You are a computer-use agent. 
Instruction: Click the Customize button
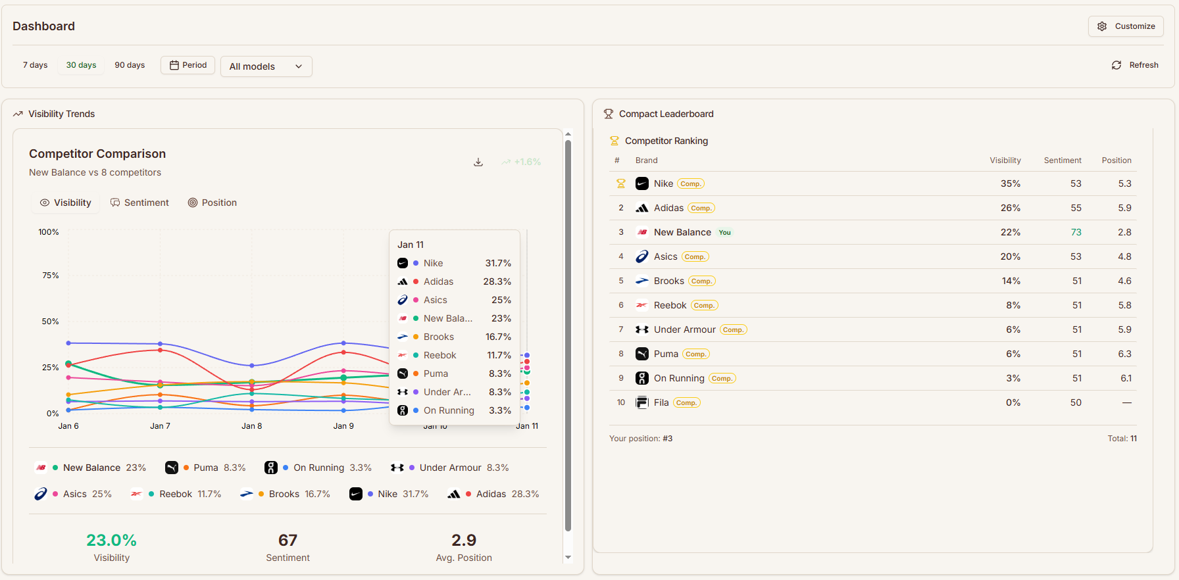click(x=1126, y=26)
